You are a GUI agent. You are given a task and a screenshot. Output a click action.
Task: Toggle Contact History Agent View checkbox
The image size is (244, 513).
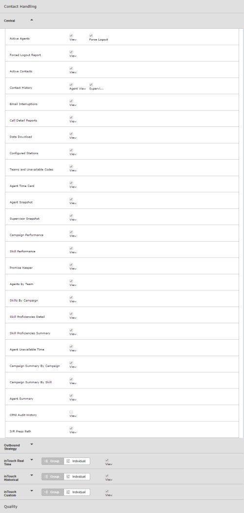tap(71, 85)
